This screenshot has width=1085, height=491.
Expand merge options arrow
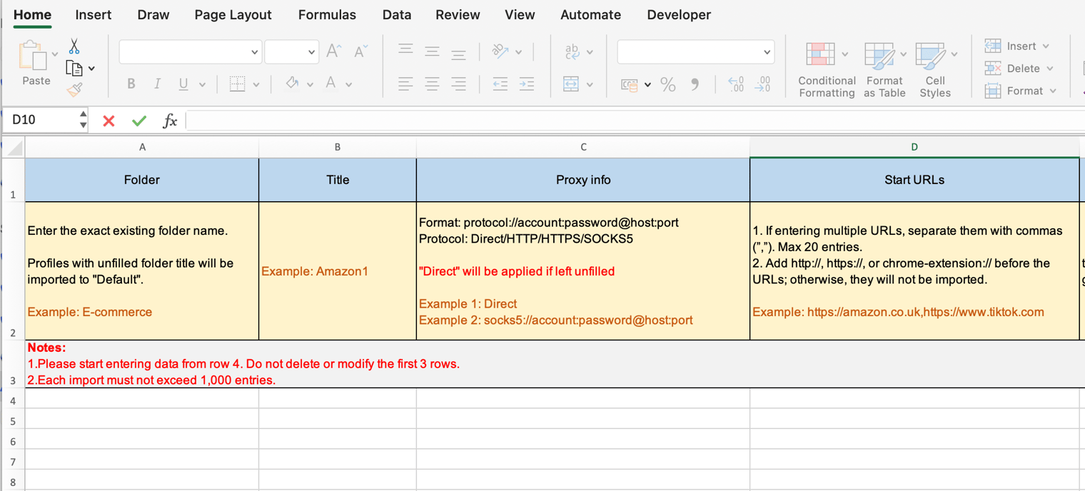point(590,85)
